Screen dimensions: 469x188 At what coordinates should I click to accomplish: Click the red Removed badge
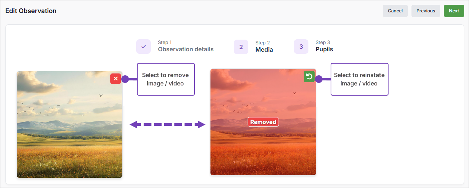pyautogui.click(x=263, y=122)
